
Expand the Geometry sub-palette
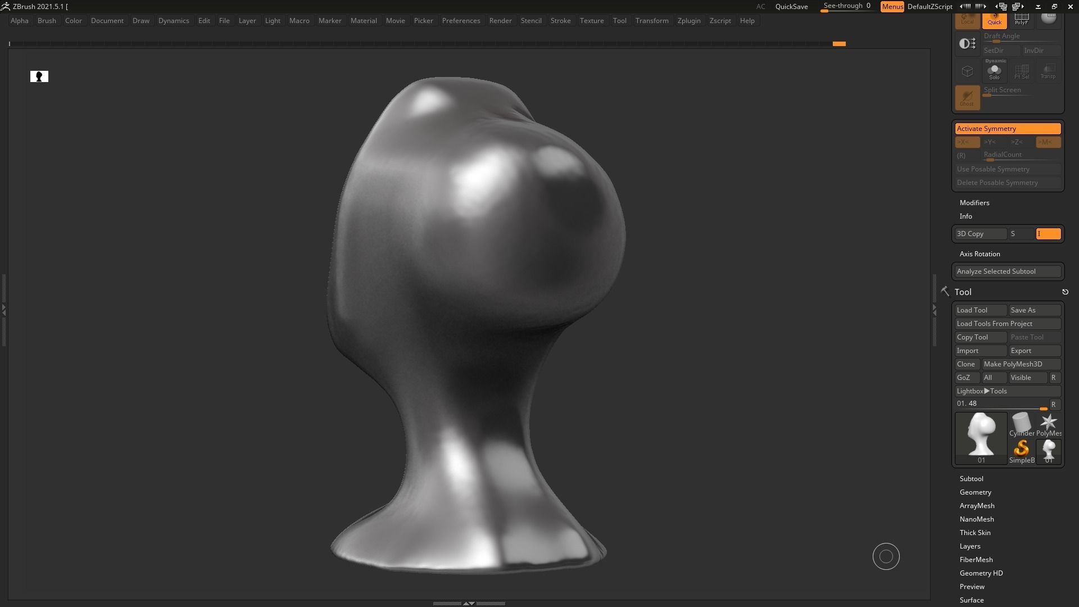point(975,492)
